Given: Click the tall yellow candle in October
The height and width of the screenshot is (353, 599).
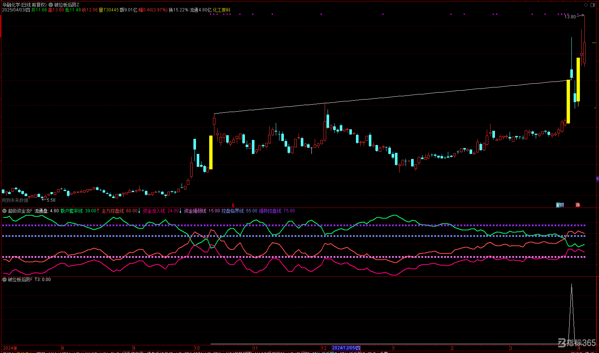Looking at the screenshot, I should (x=211, y=152).
